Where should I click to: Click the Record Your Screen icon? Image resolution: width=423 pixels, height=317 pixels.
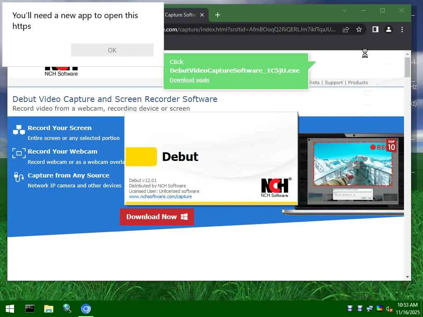[19, 130]
